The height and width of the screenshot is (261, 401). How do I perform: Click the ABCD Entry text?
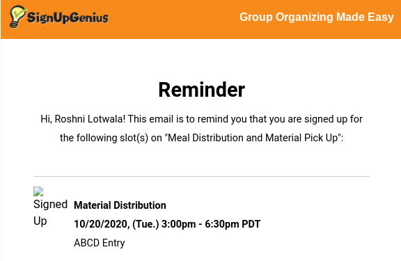(100, 243)
